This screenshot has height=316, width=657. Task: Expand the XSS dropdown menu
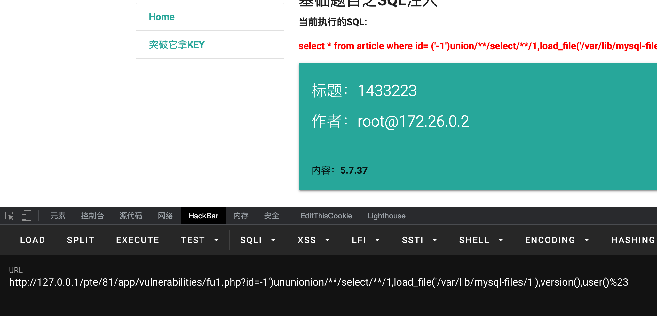click(x=313, y=240)
